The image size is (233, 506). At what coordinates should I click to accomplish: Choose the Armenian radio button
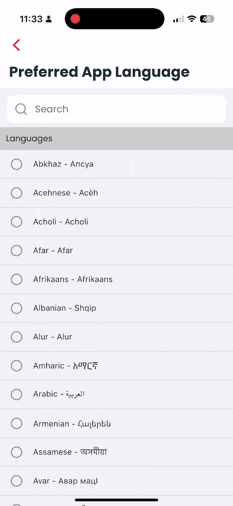tap(16, 423)
